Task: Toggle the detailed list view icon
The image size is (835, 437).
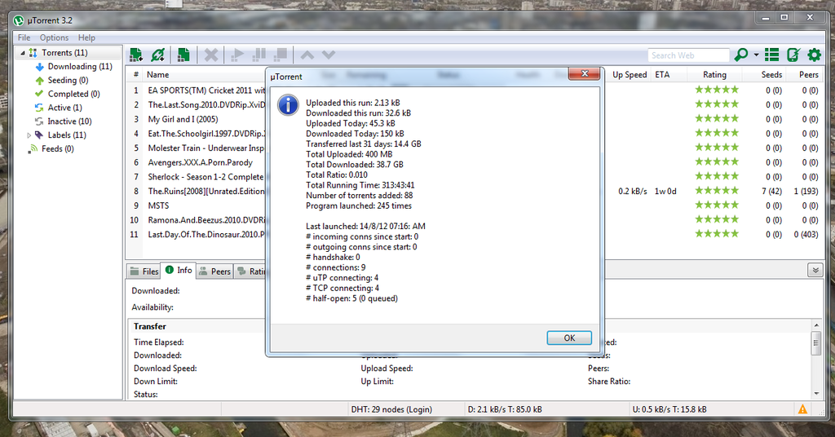Action: [771, 55]
